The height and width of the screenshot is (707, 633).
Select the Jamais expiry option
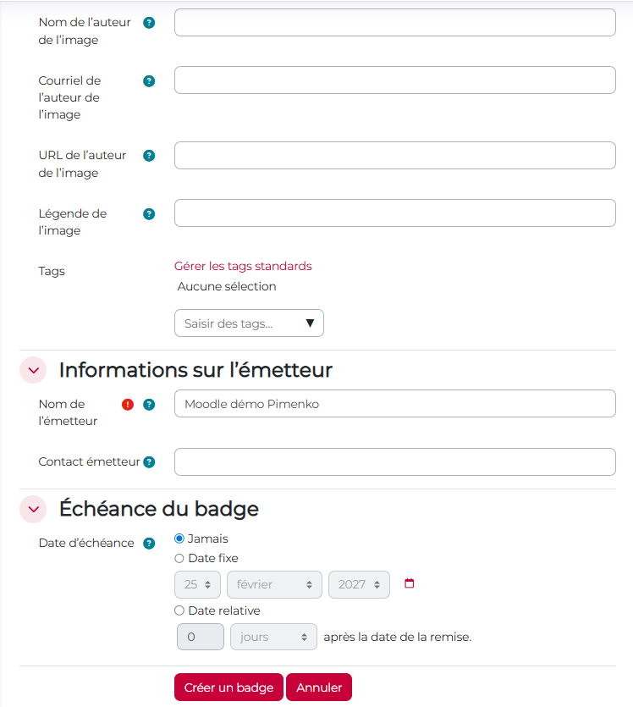[179, 539]
